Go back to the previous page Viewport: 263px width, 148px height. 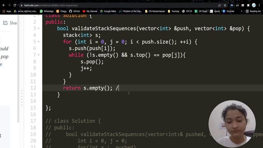[4, 5]
